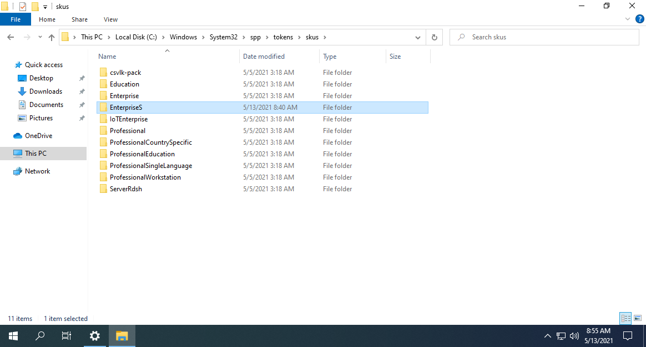Viewport: 646px width, 347px height.
Task: Switch to the View ribbon tab
Action: (x=110, y=19)
